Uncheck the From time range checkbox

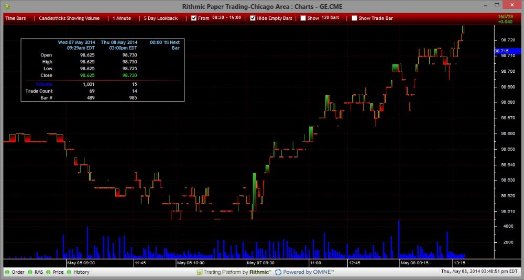pos(194,18)
